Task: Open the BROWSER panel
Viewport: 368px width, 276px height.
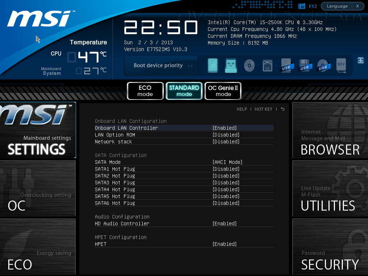Action: [x=330, y=130]
